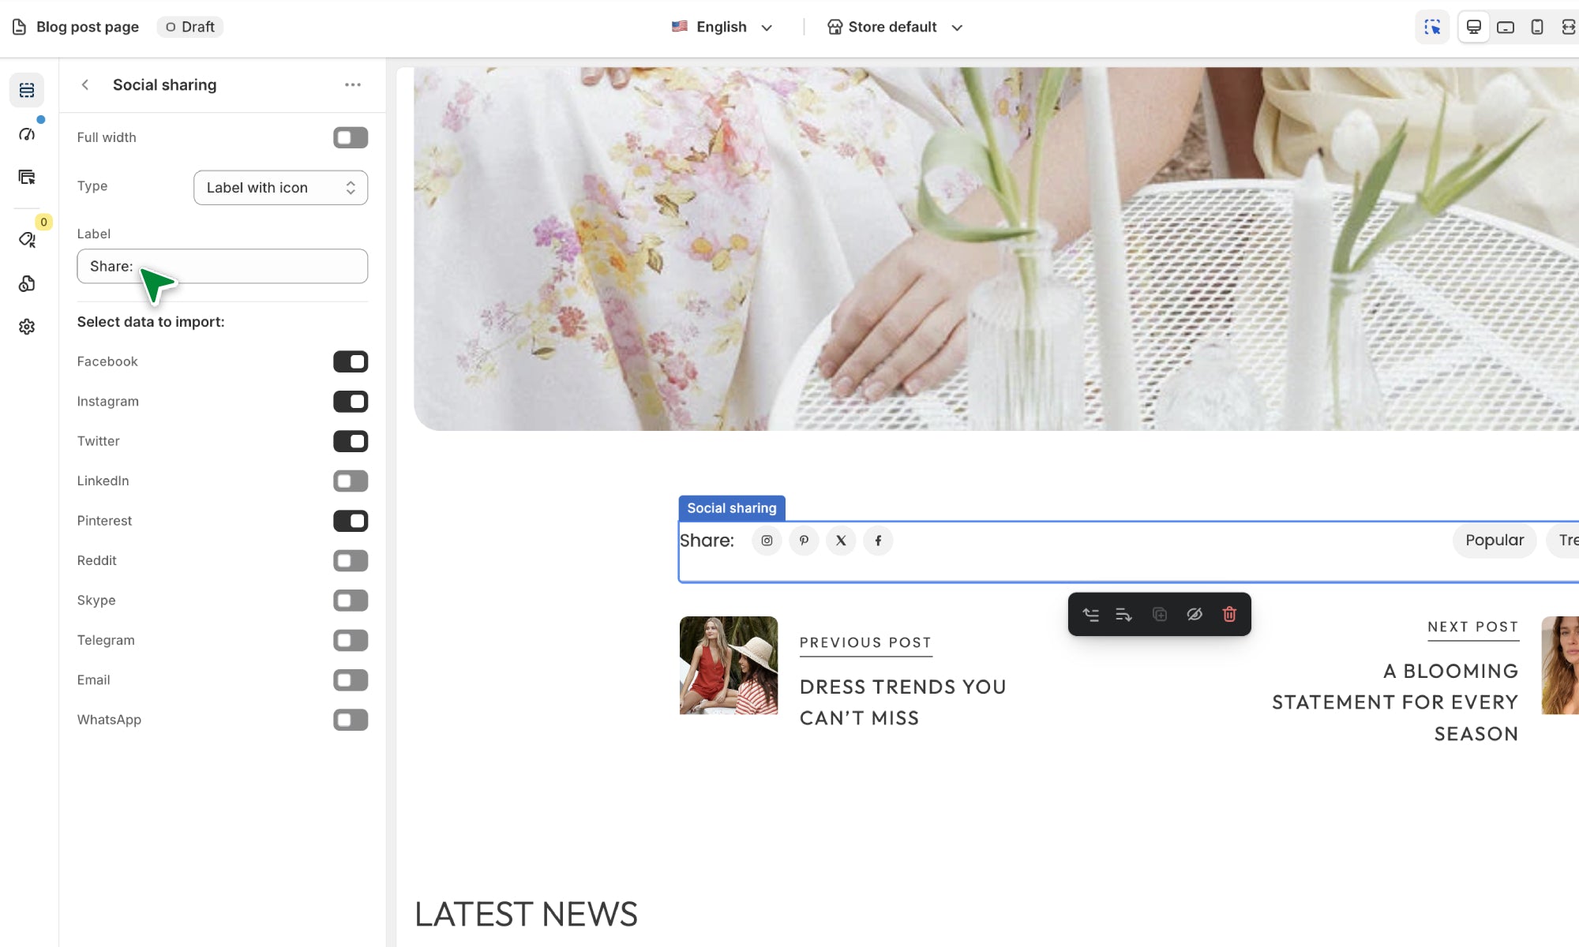Click the X (Twitter) share icon
Image resolution: width=1579 pixels, height=947 pixels.
[x=841, y=541]
